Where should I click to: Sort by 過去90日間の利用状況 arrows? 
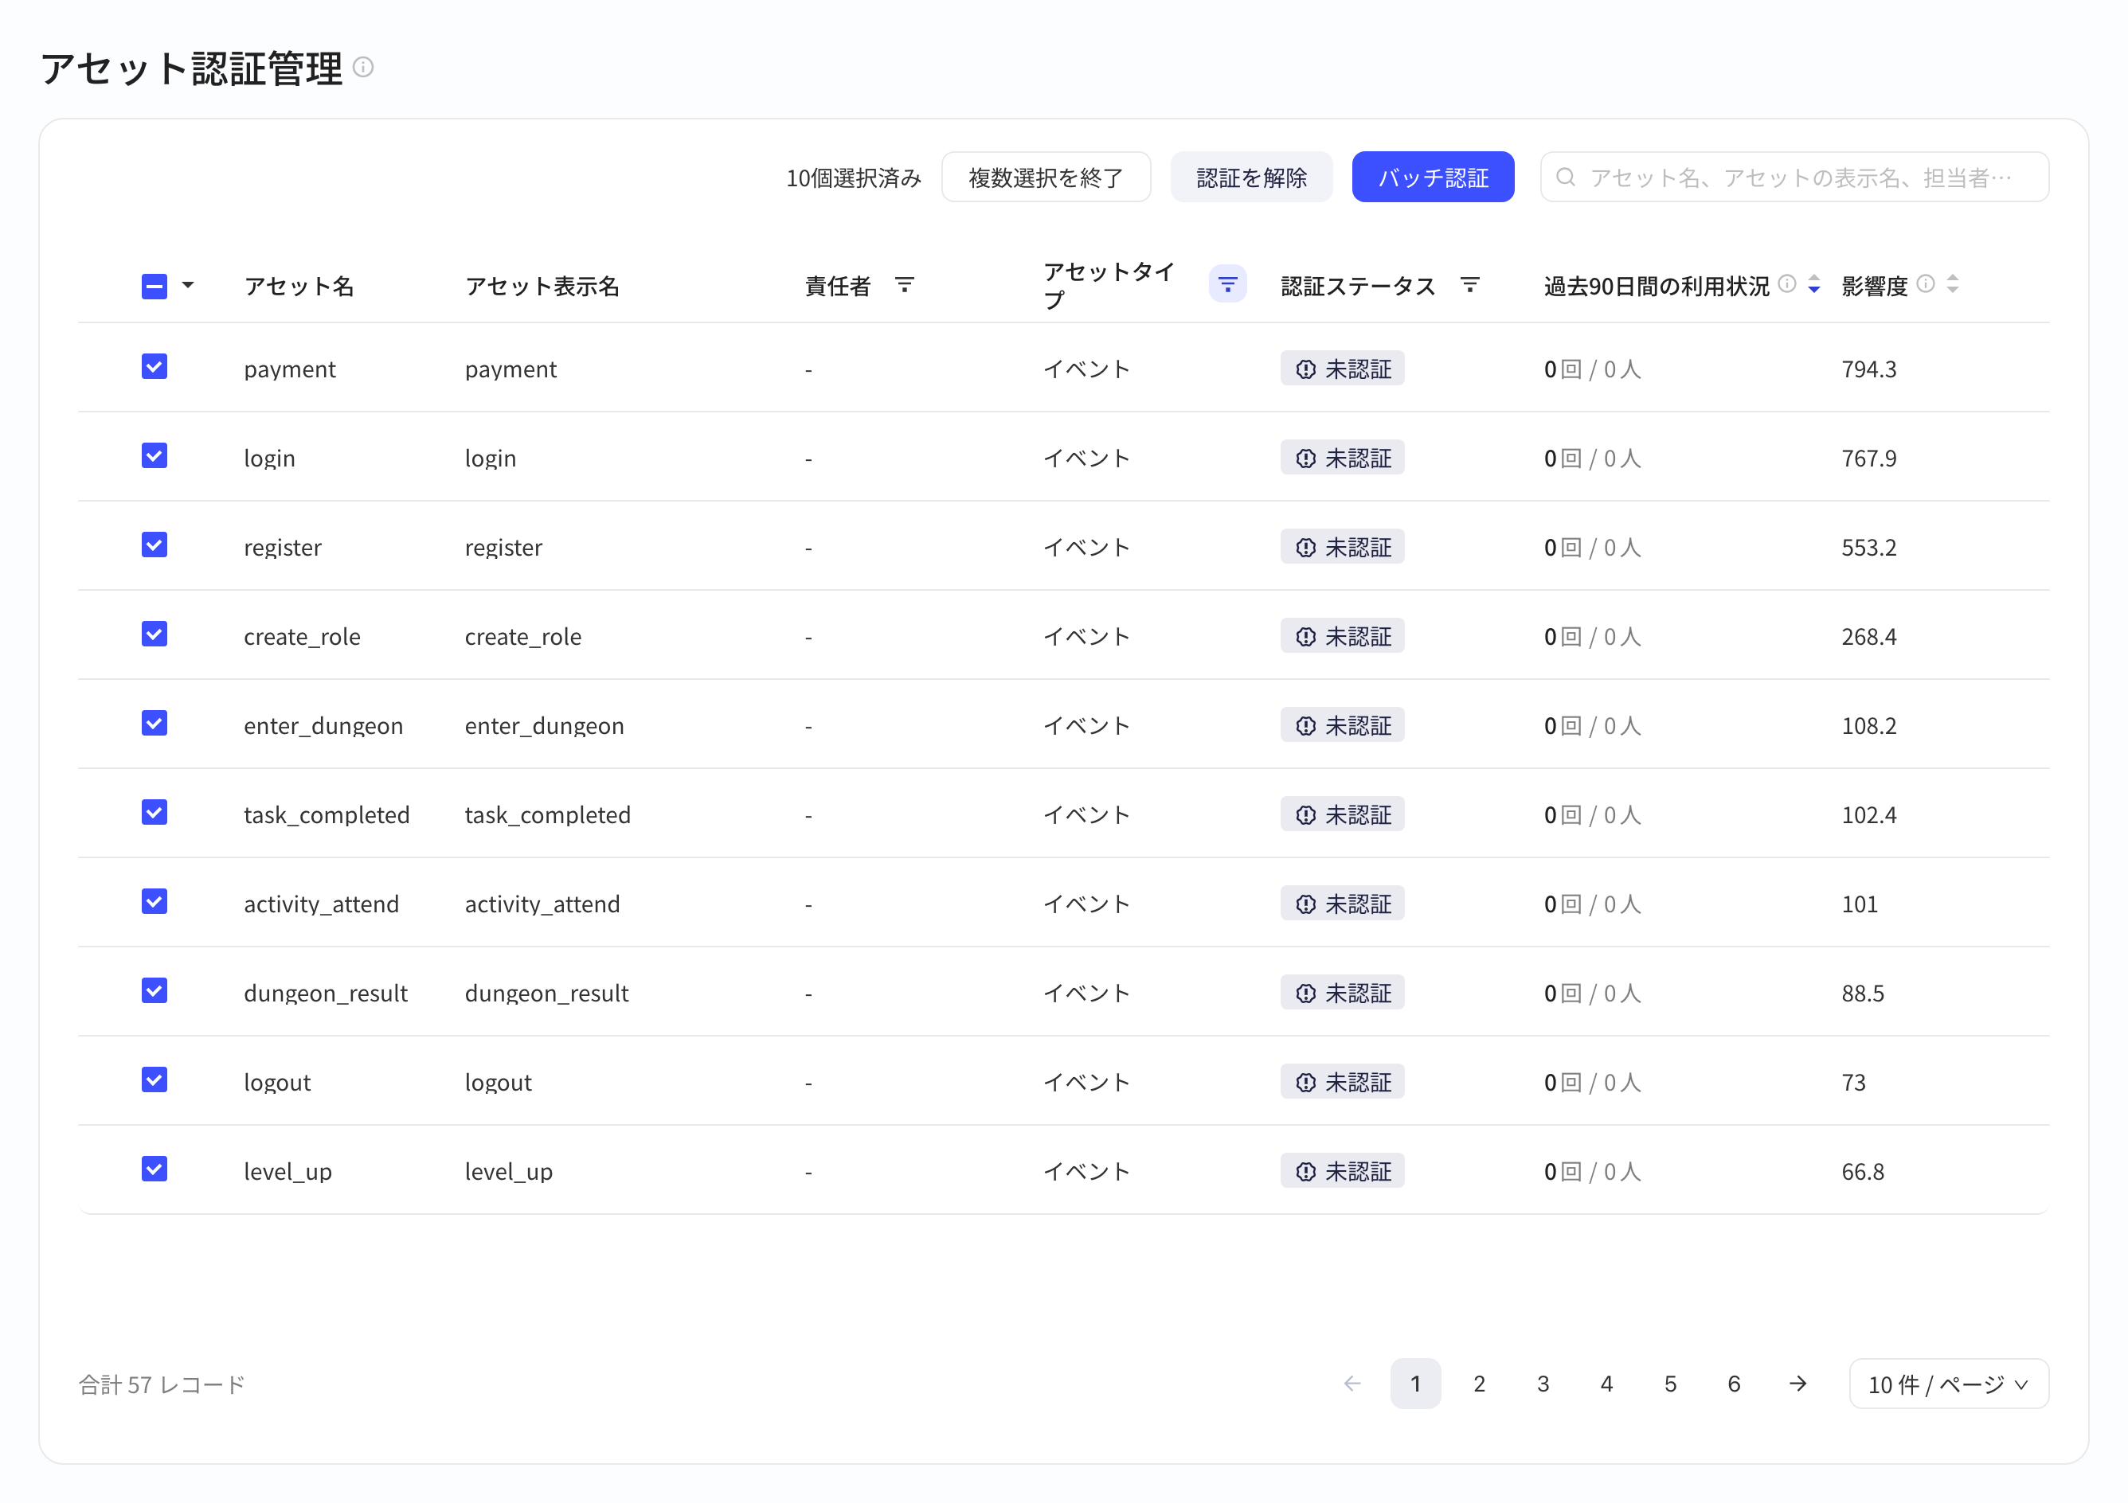(x=1813, y=284)
